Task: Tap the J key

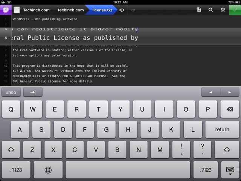Action: [x=150, y=129]
